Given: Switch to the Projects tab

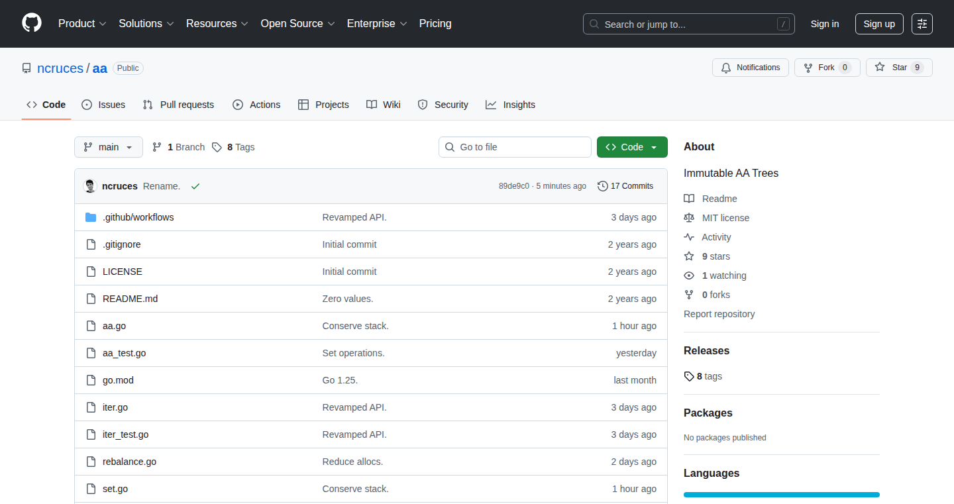Looking at the screenshot, I should (323, 105).
